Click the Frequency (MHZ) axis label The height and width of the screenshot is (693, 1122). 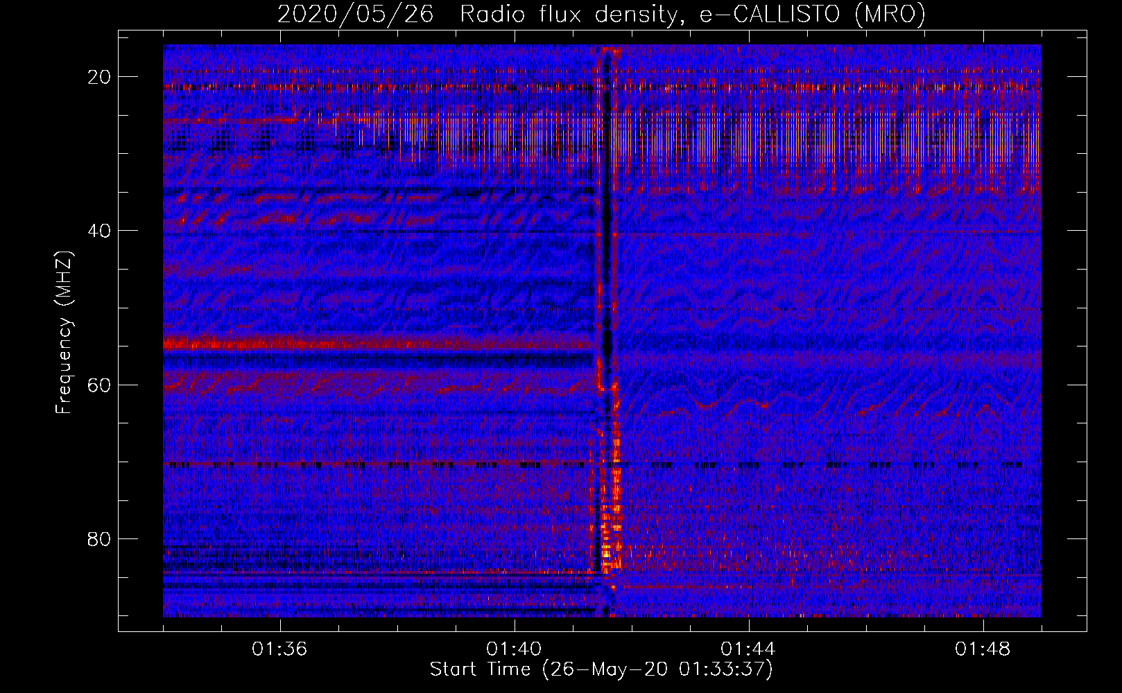64,333
